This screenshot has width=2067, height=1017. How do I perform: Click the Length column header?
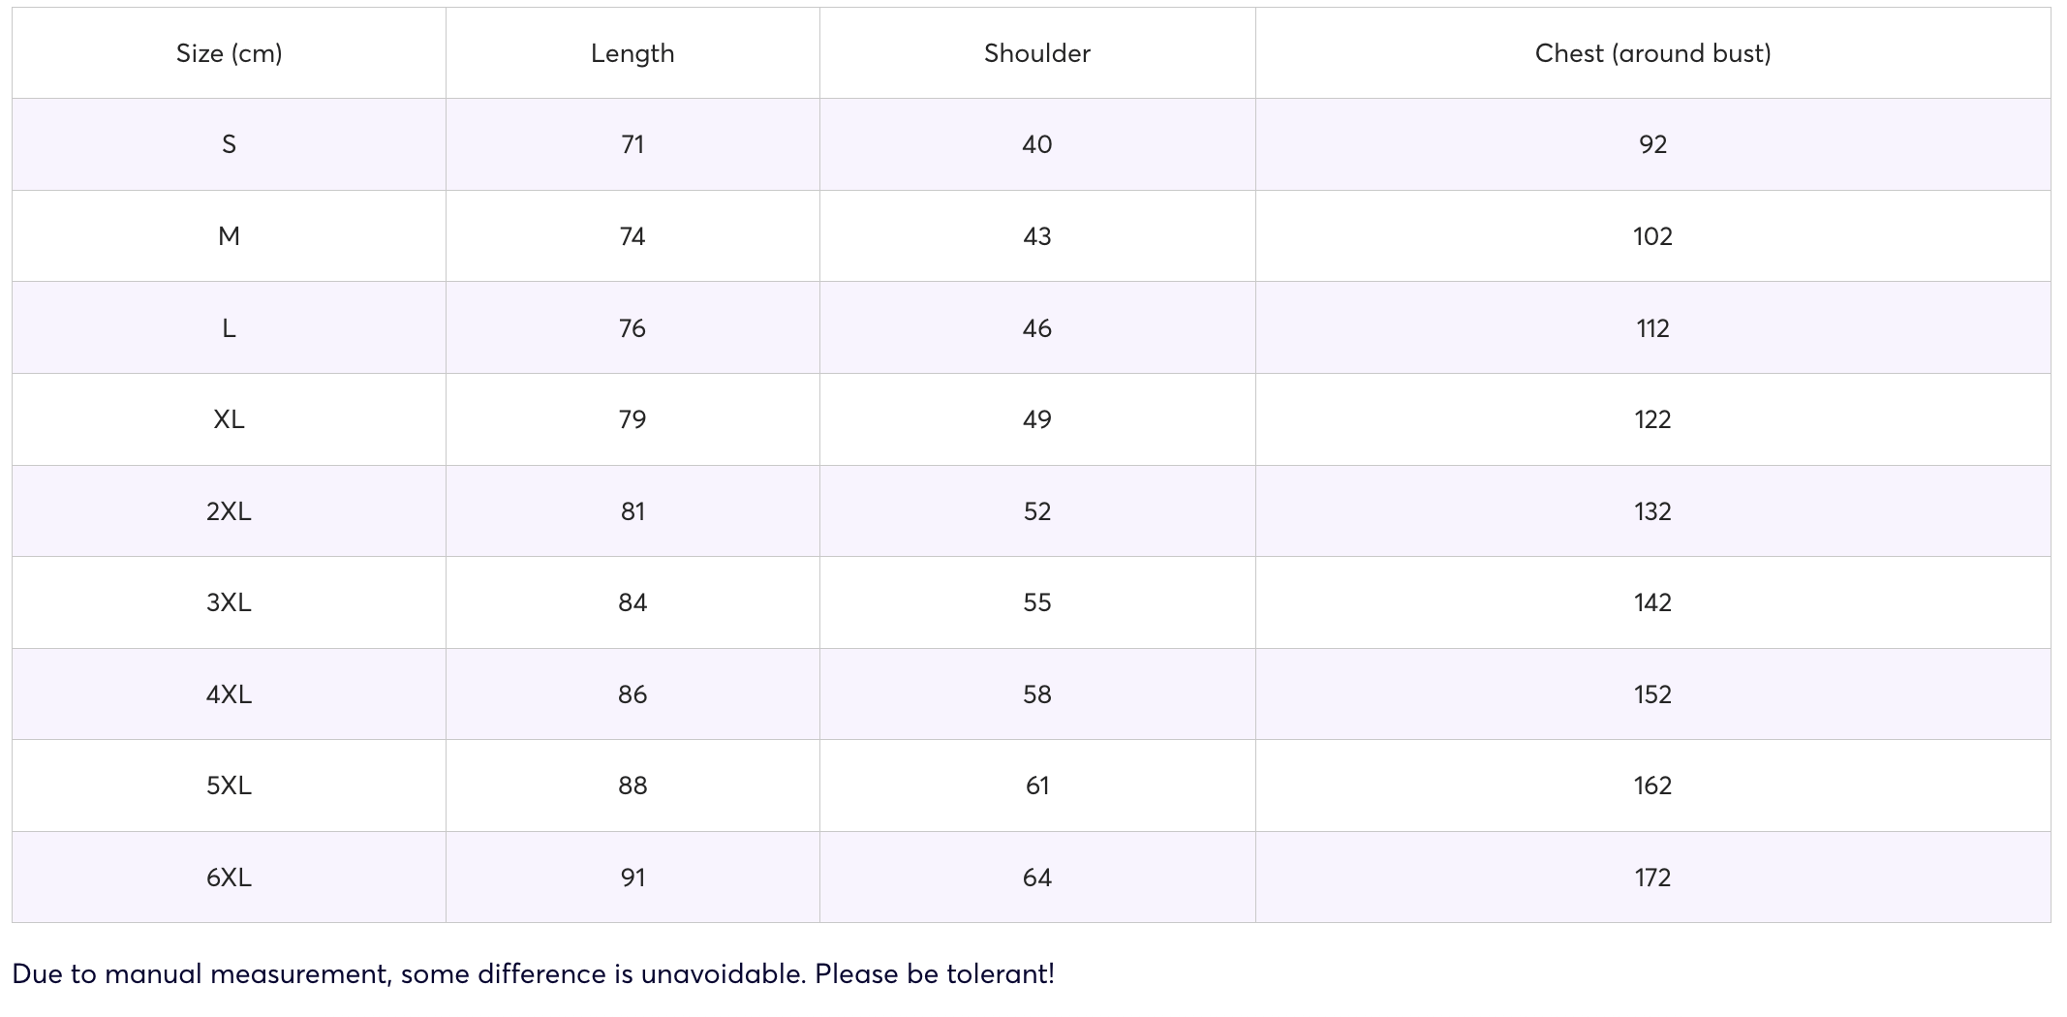[x=632, y=53]
